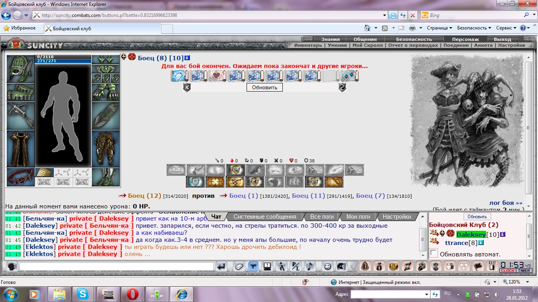The width and height of the screenshot is (538, 302).
Task: Click the shield icon with an X
Action: 187,88
